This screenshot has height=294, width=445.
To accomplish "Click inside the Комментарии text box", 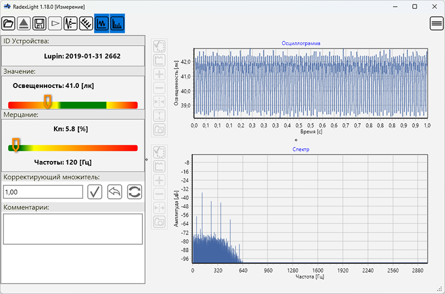I will 73,229.
